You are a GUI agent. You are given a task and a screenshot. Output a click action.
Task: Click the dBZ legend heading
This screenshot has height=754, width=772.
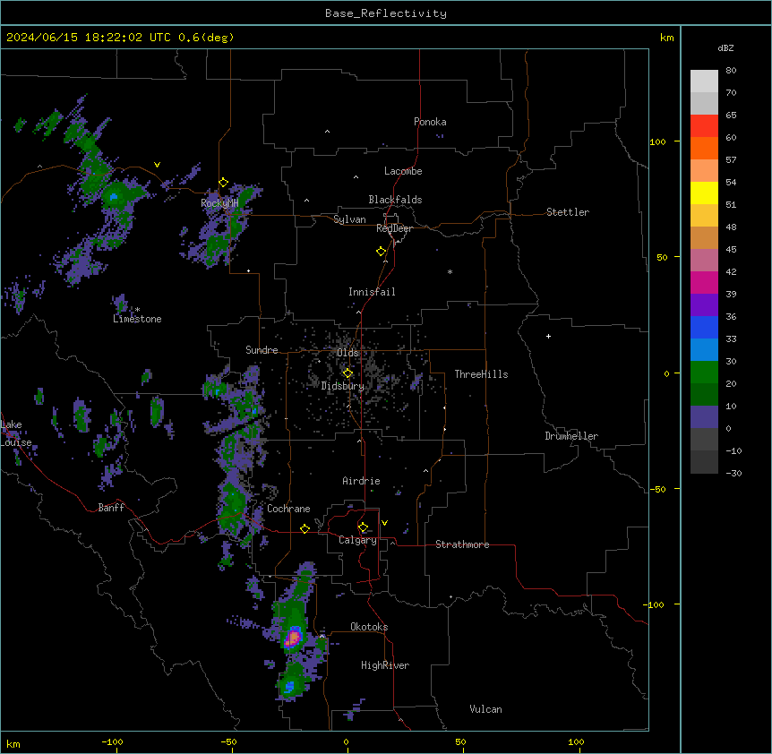coord(725,48)
